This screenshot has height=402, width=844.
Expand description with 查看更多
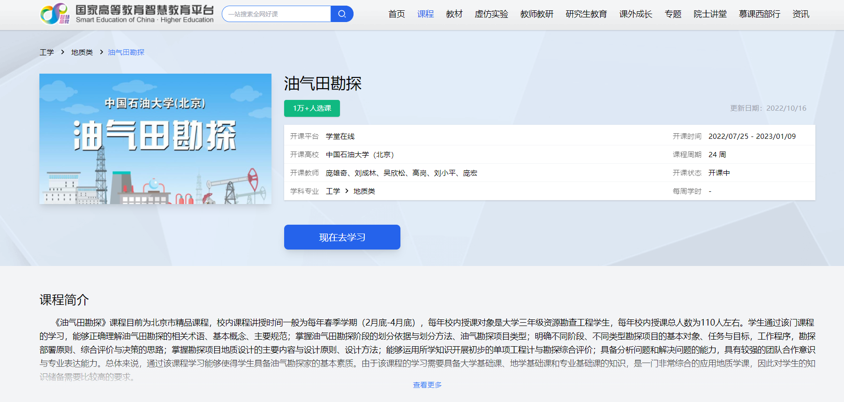427,385
